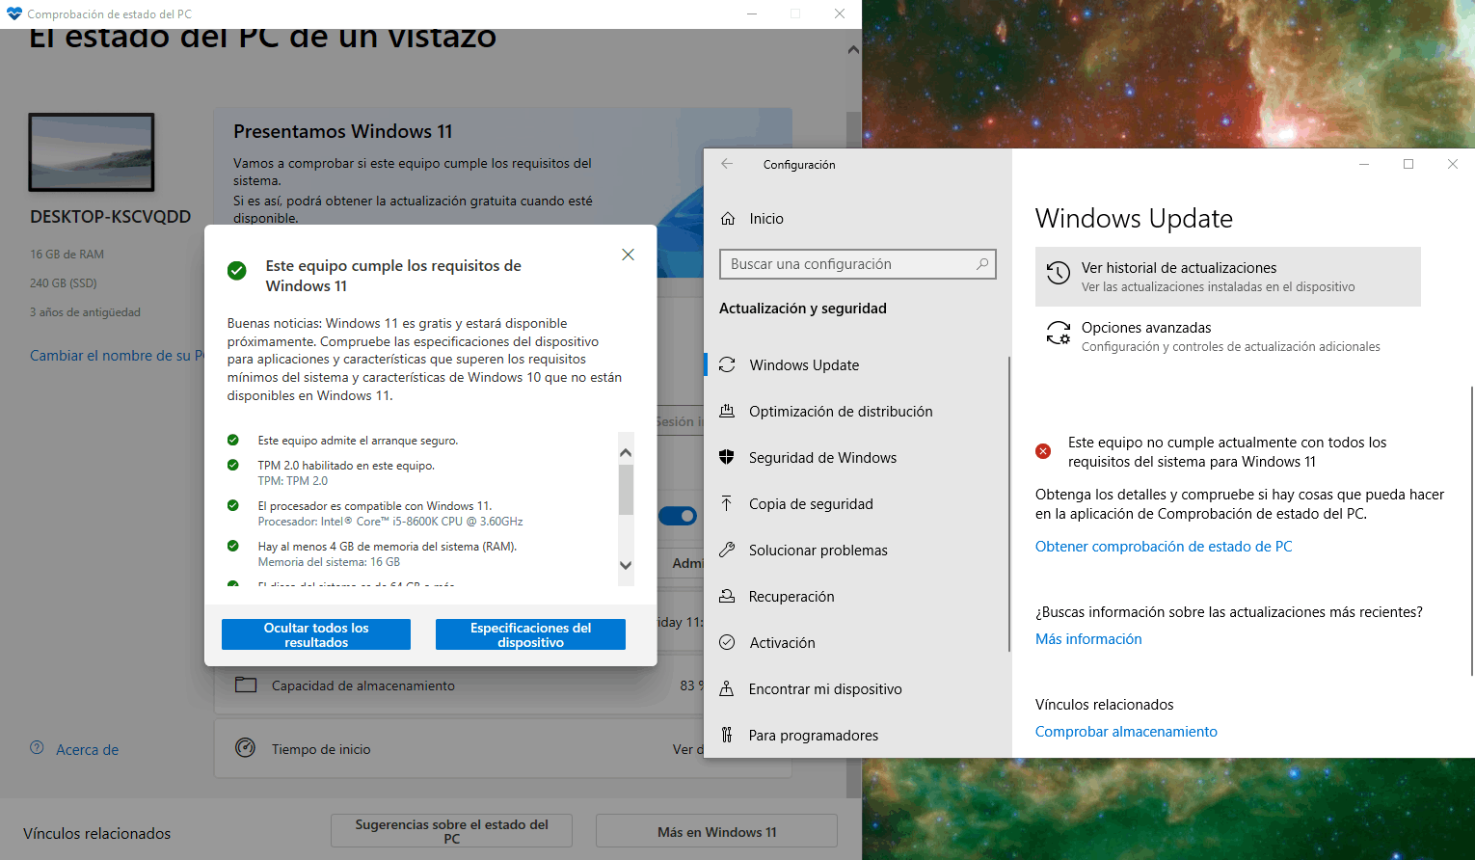1475x860 pixels.
Task: Click the Encontrar mi dispositivo person icon
Action: (x=728, y=688)
